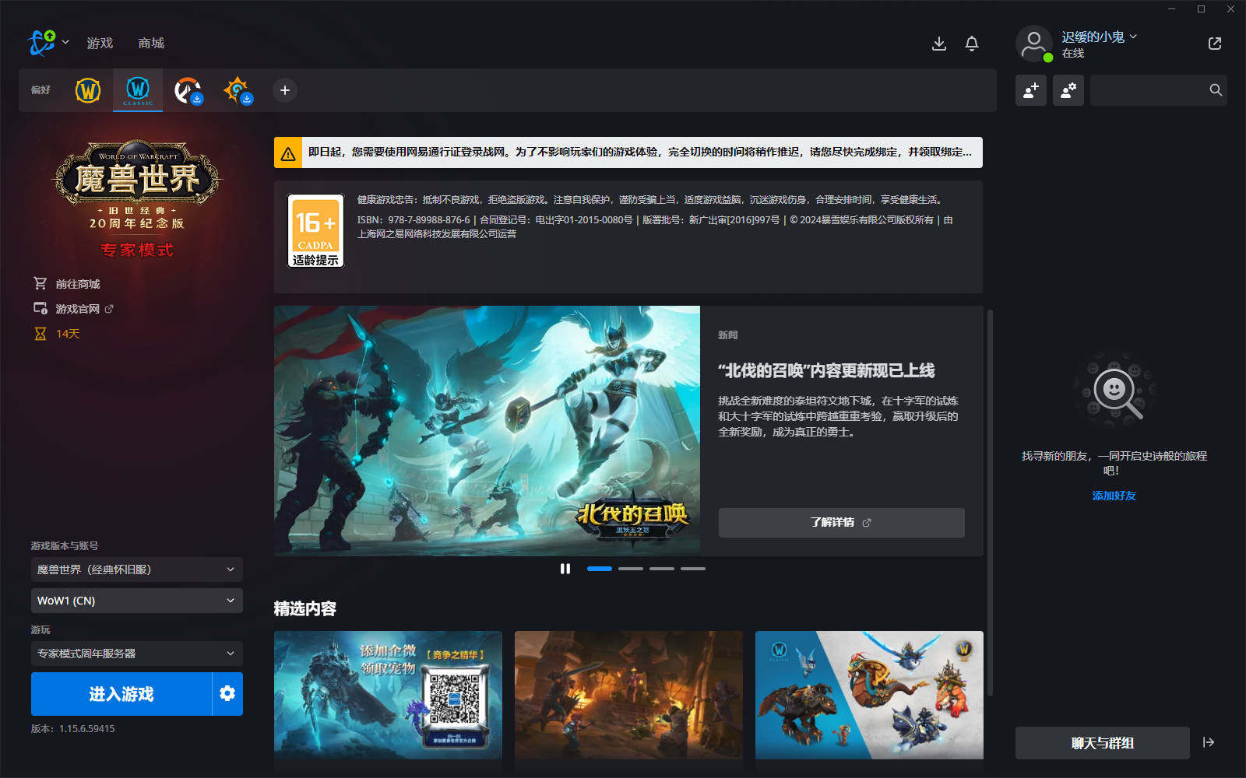The height and width of the screenshot is (778, 1246).
Task: Open the WoW1 (CN) account dropdown
Action: coord(136,600)
